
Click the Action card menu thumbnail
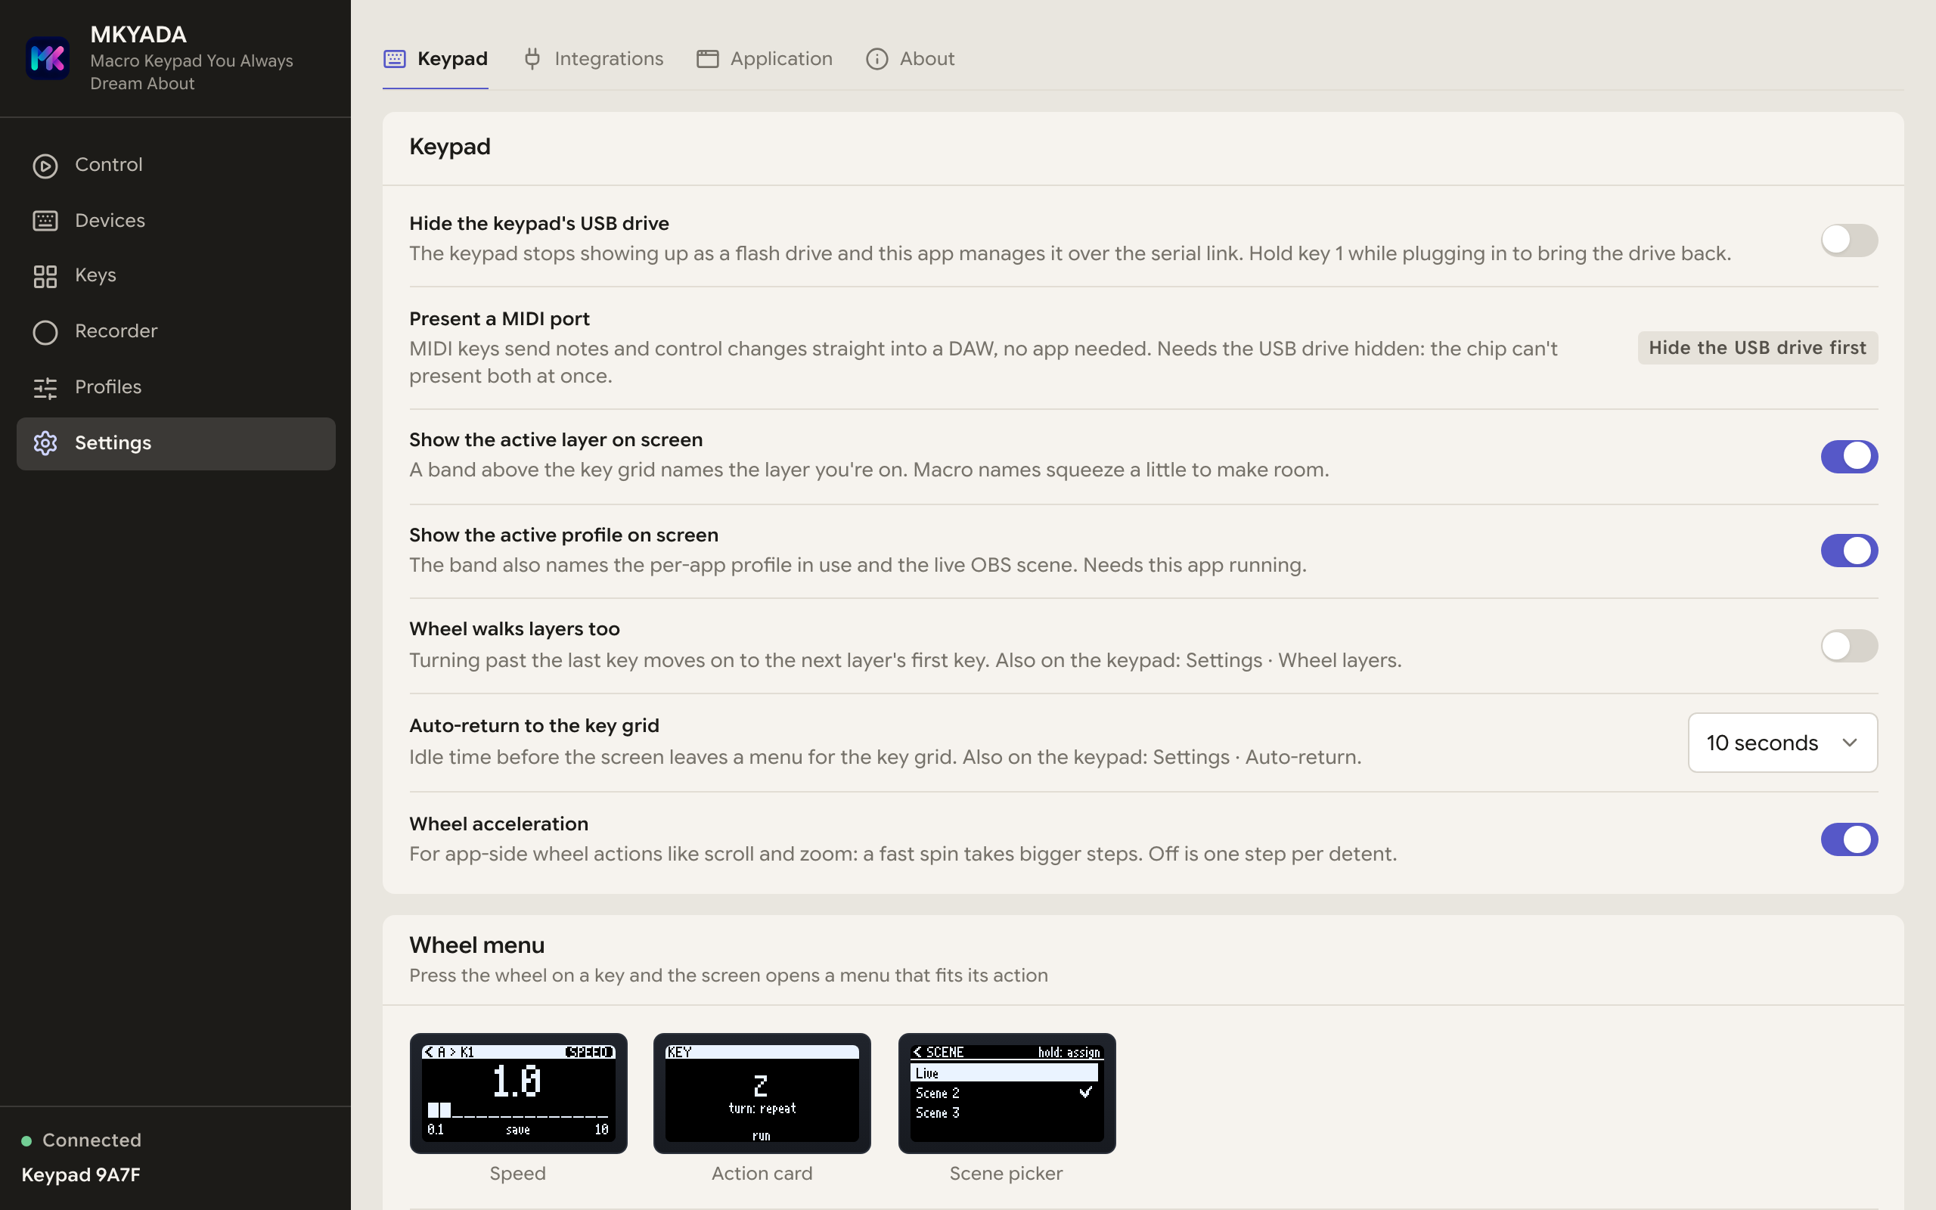[762, 1094]
